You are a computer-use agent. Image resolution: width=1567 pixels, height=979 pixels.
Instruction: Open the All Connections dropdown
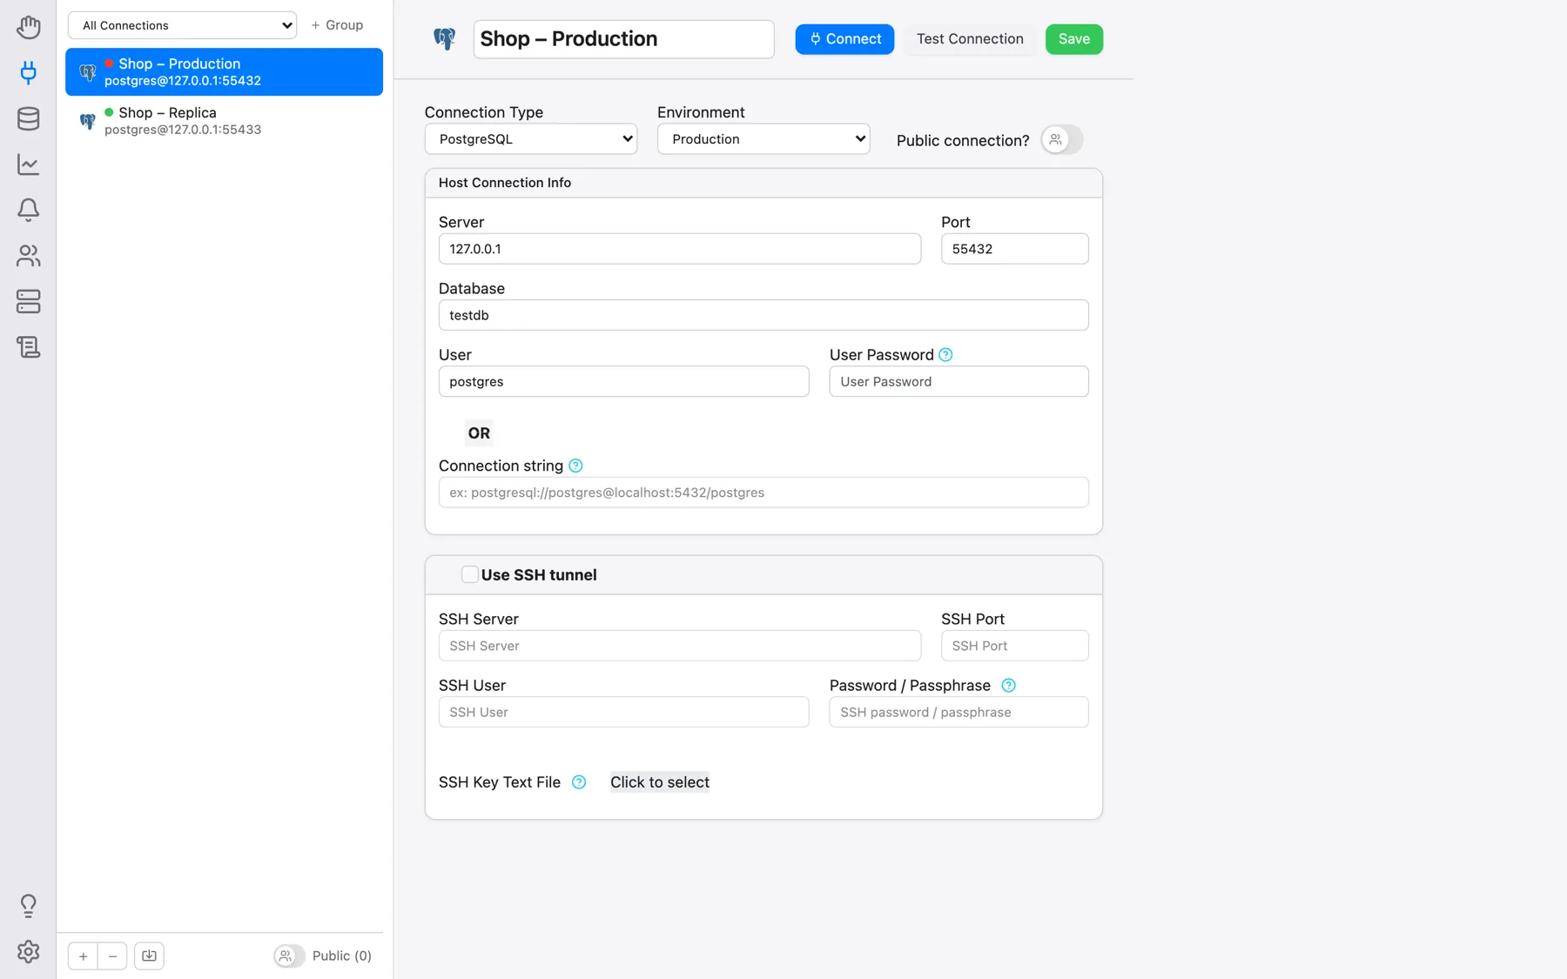click(182, 25)
